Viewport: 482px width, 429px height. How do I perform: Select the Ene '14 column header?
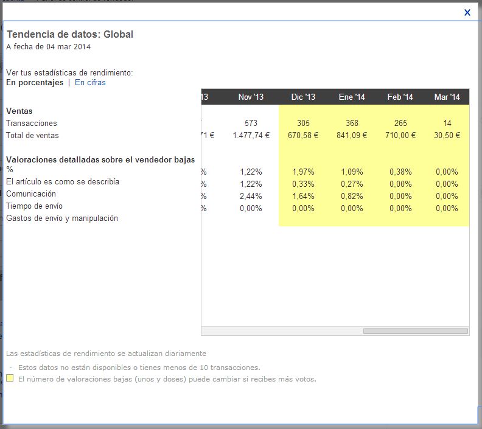(352, 97)
